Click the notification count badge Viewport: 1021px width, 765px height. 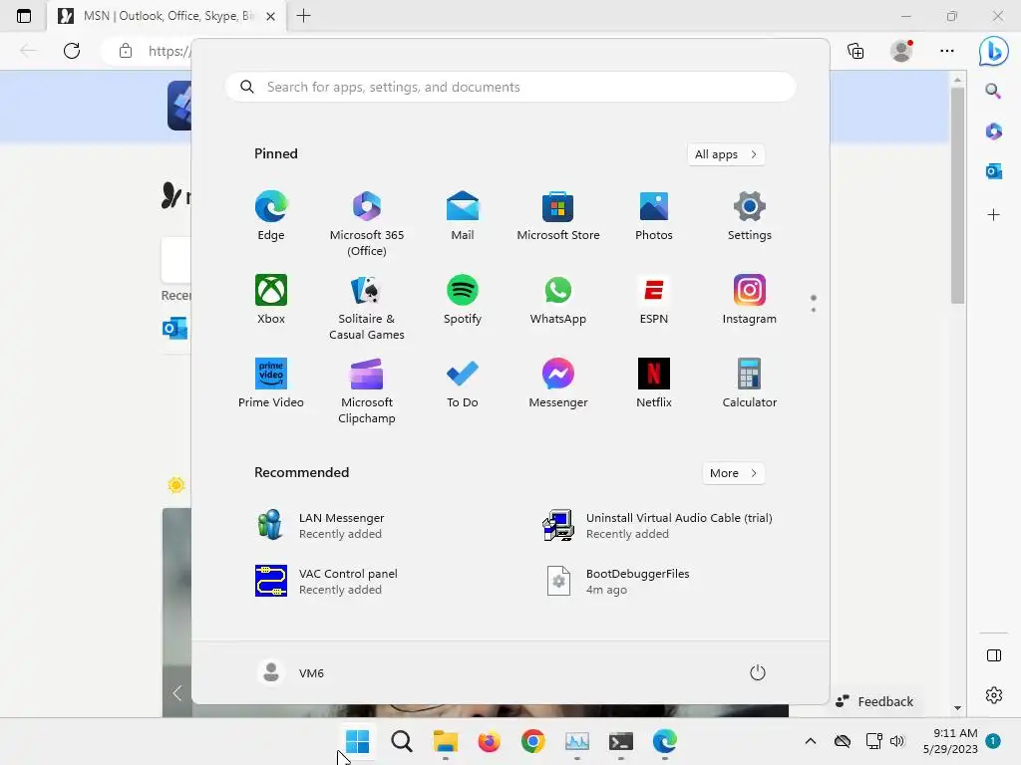coord(993,741)
